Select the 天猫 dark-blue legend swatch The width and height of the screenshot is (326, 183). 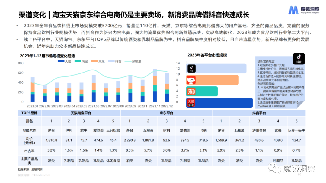point(61,61)
